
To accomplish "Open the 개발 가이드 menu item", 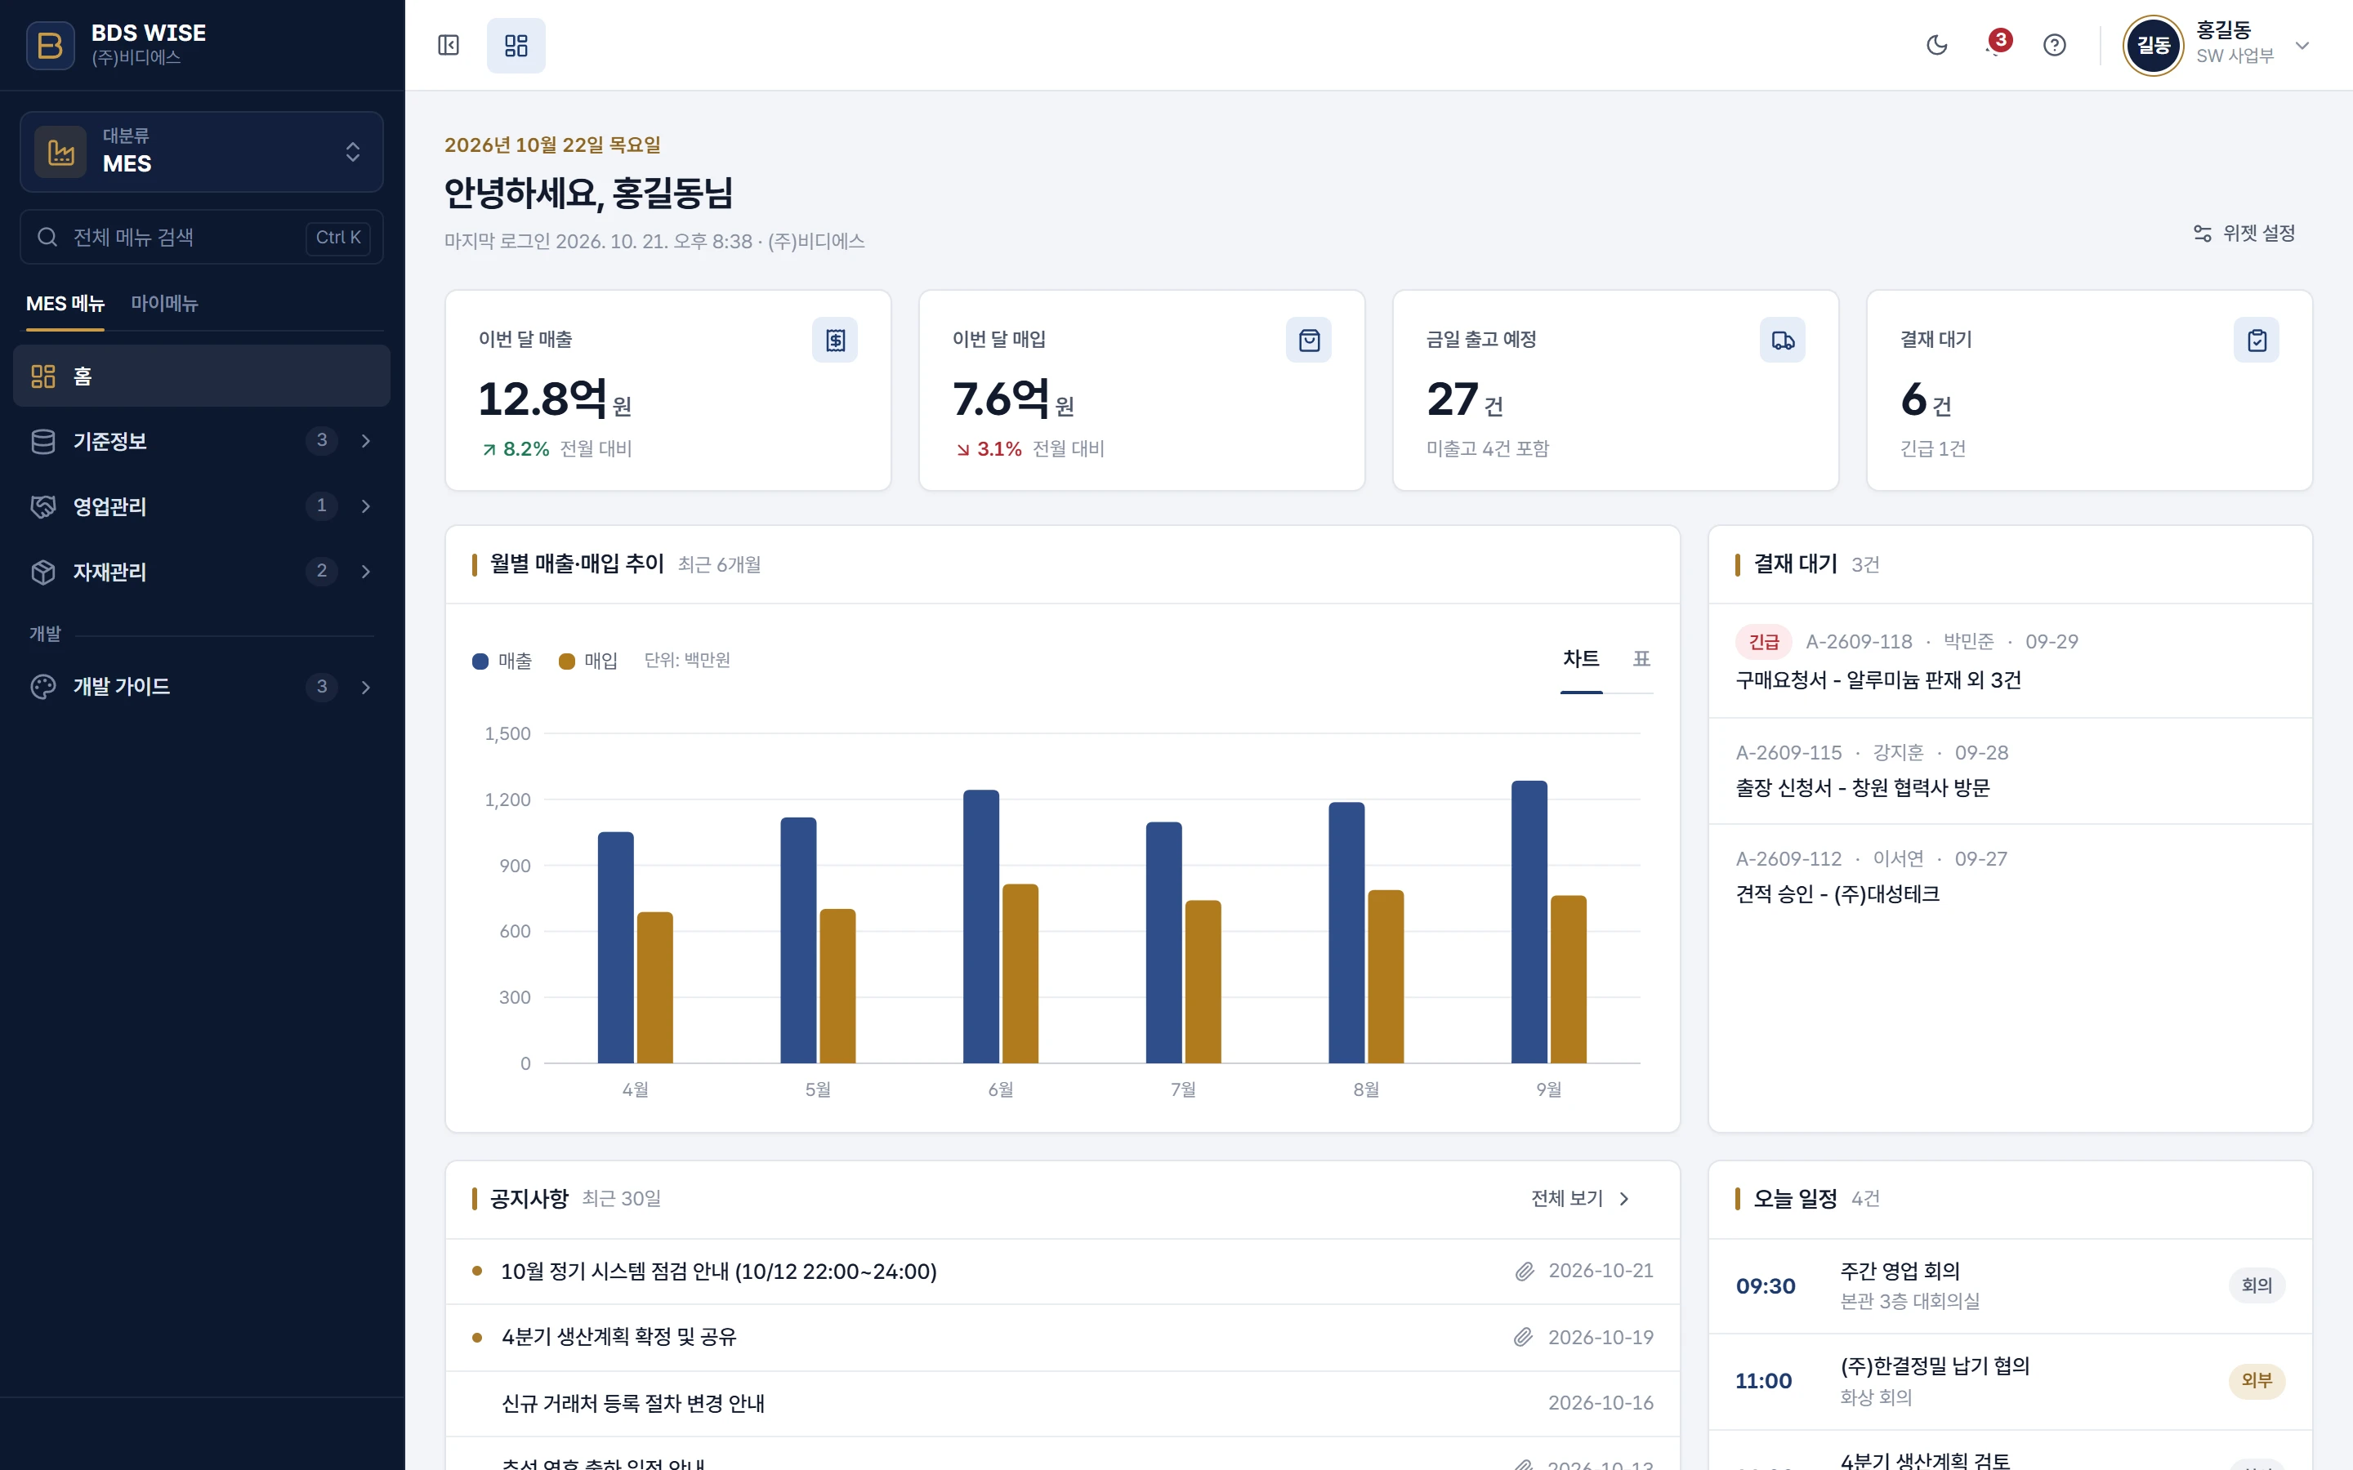I will [201, 686].
